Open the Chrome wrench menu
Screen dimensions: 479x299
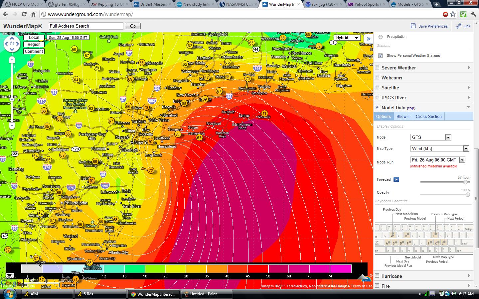click(x=473, y=14)
